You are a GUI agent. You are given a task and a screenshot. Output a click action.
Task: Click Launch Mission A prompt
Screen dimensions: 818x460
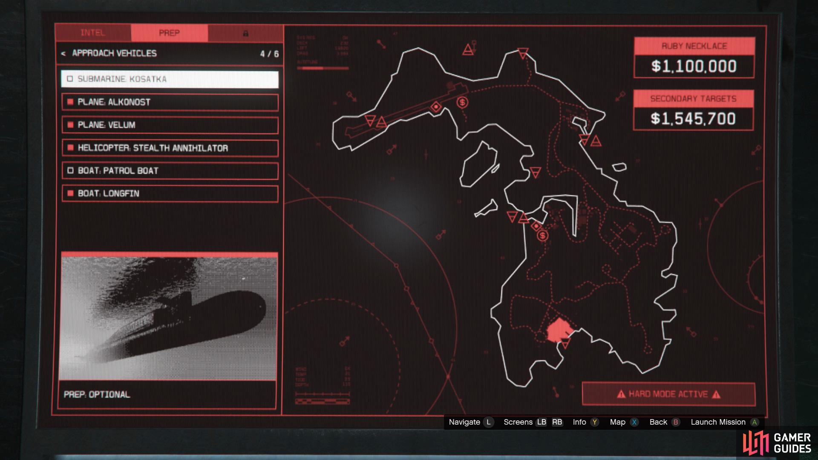pos(725,422)
